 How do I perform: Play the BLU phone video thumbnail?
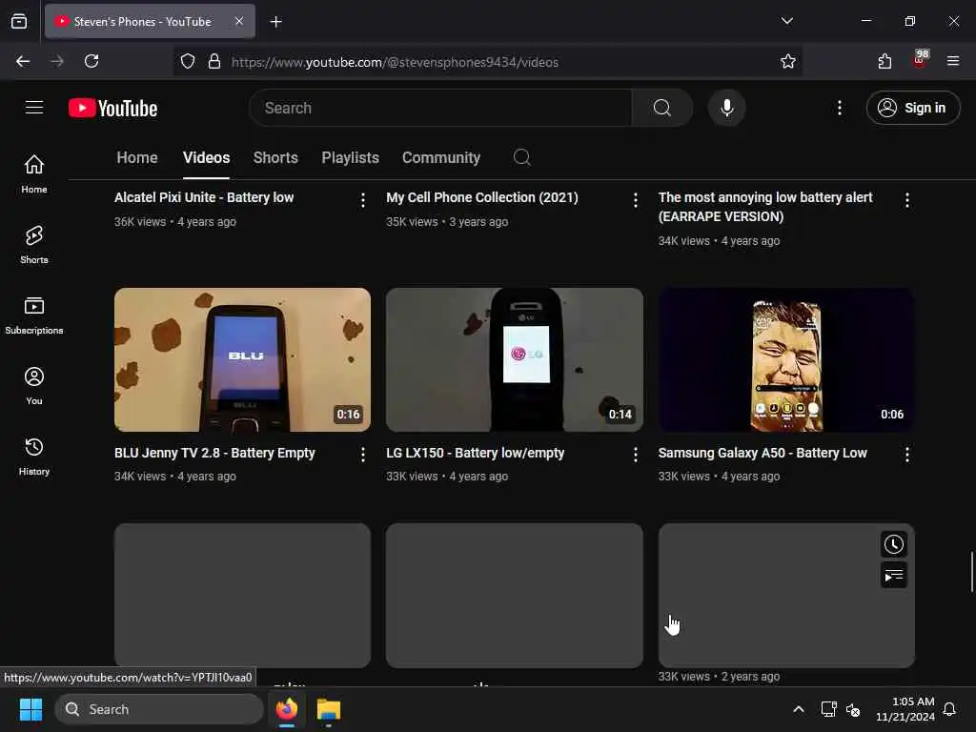click(242, 359)
